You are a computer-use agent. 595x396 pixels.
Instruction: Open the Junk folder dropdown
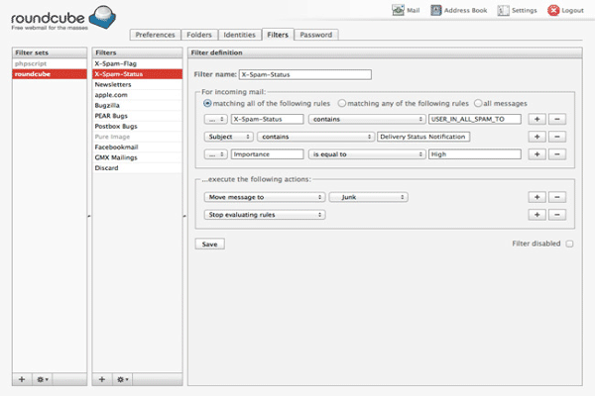point(382,197)
